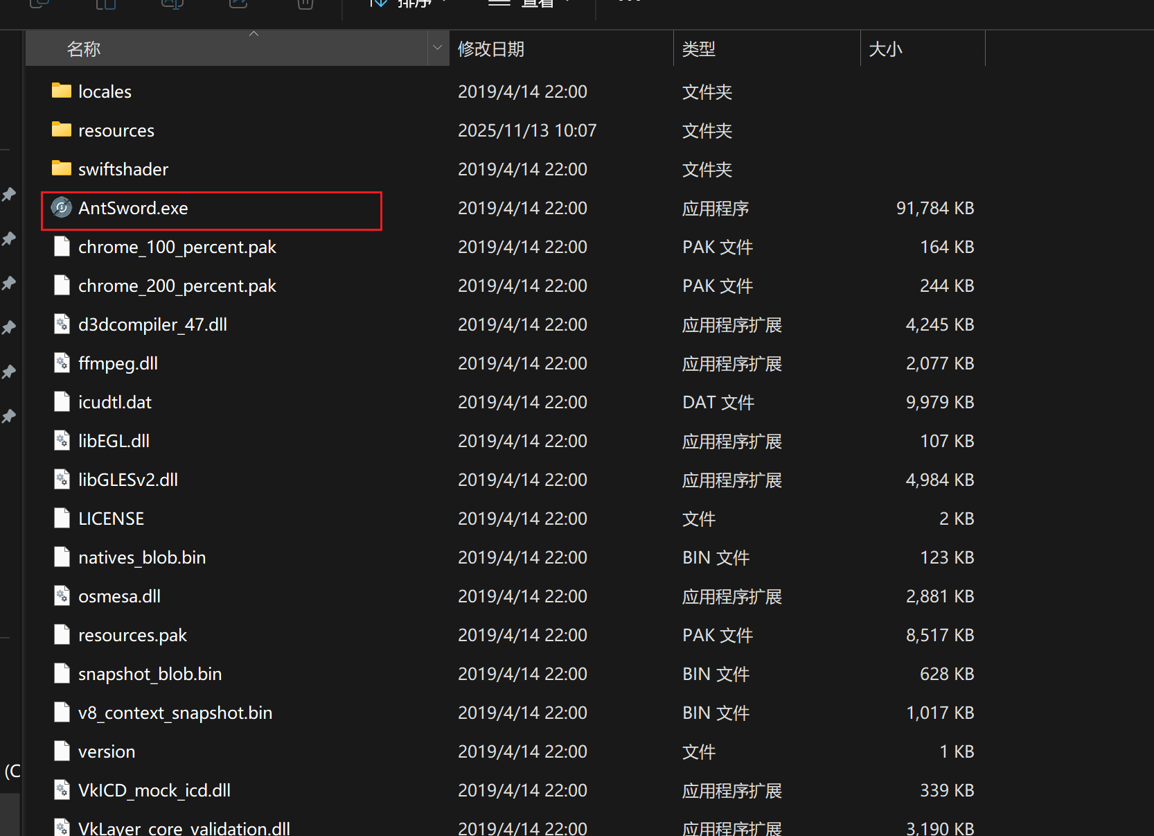Select the AntSword.exe file name
This screenshot has height=836, width=1154.
tap(133, 208)
